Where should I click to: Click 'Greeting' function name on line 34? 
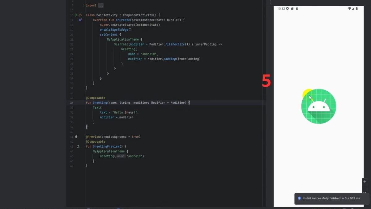coord(100,102)
